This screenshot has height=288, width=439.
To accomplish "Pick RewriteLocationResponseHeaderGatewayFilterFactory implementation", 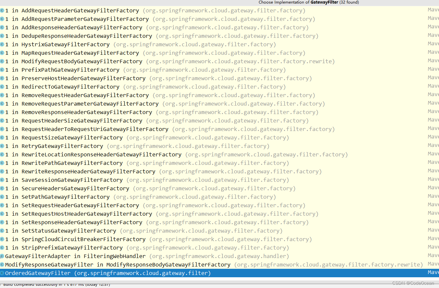I will [219, 154].
